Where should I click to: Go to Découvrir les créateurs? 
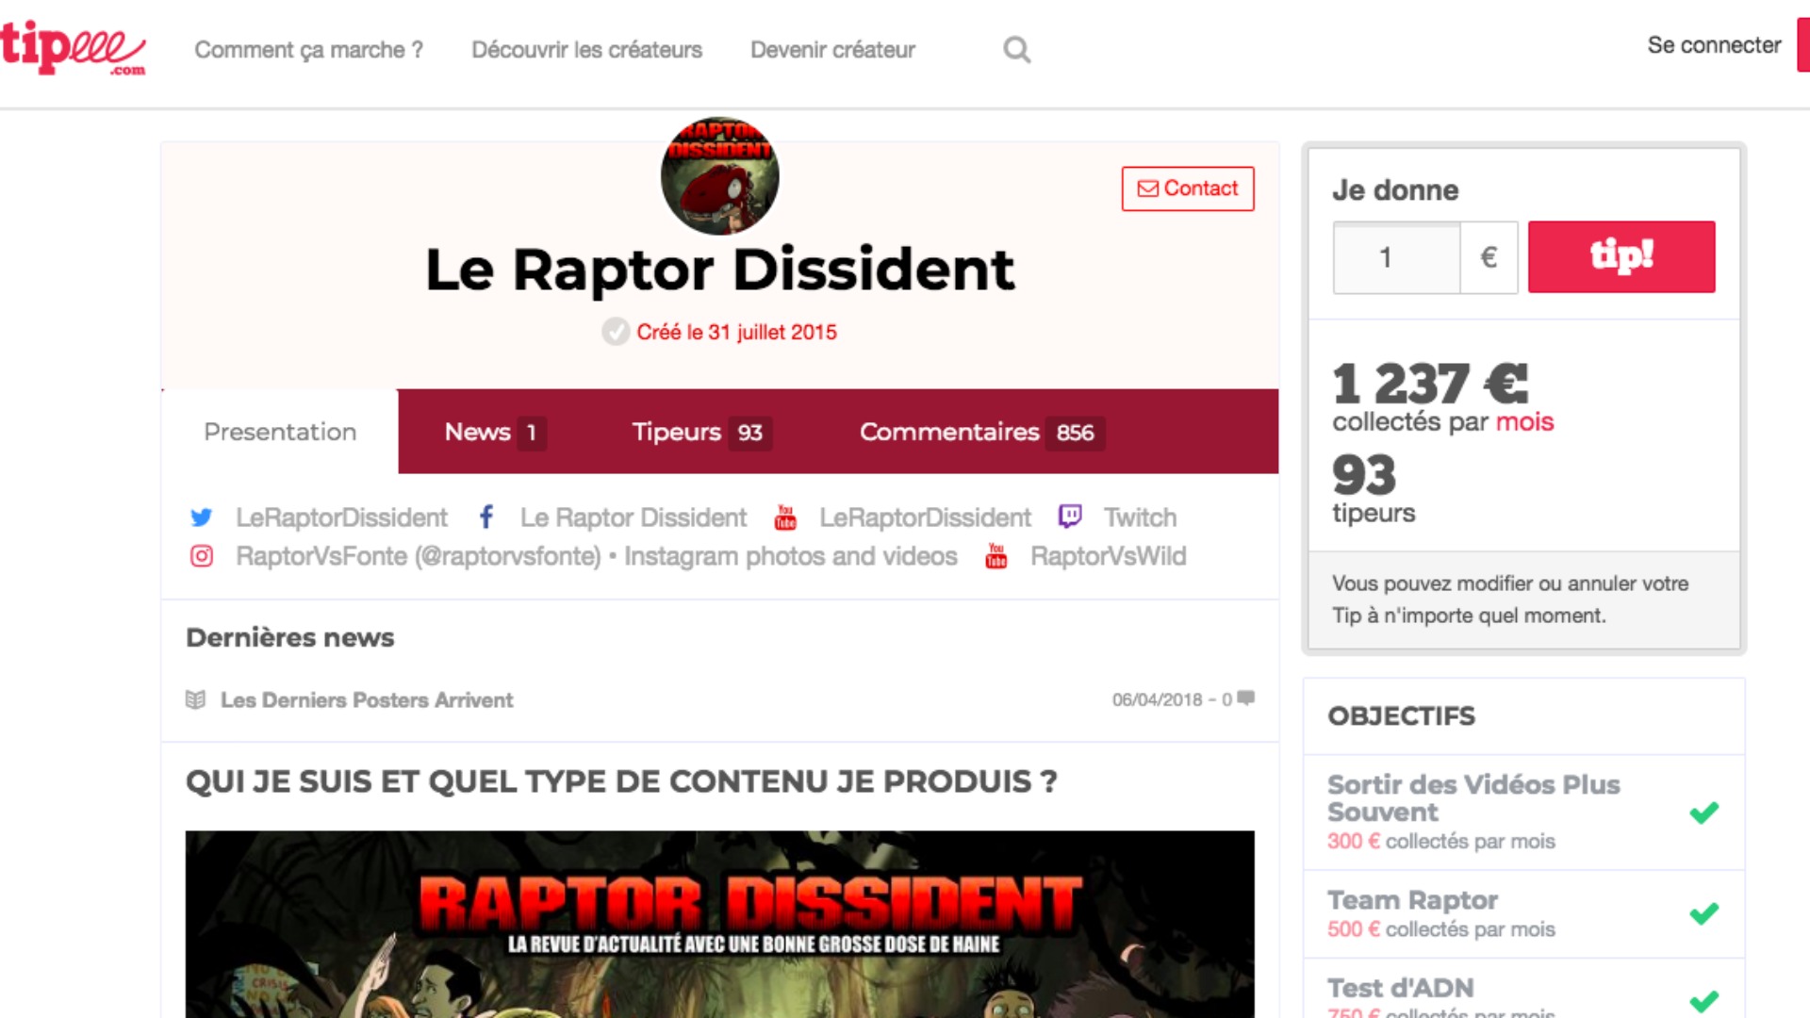click(x=587, y=50)
